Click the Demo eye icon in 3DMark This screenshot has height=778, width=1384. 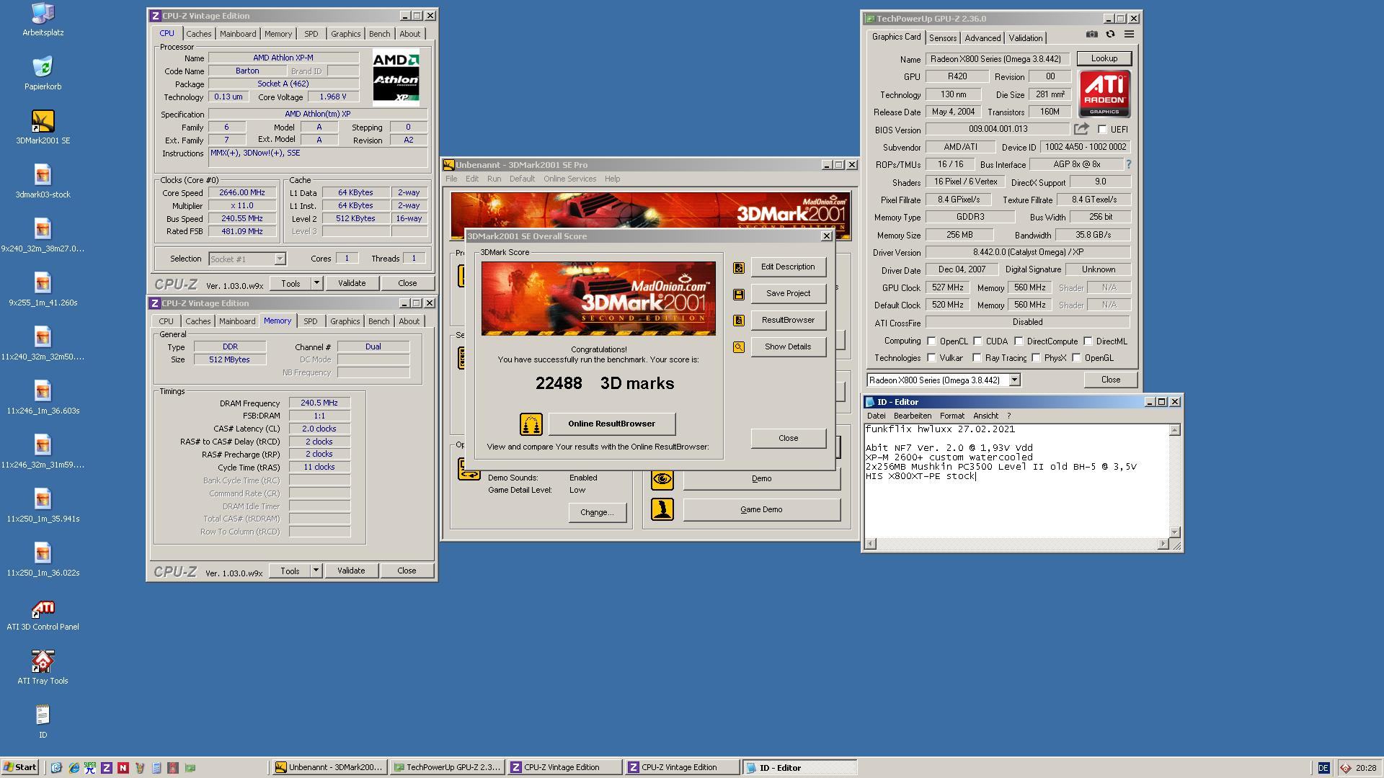click(x=662, y=479)
